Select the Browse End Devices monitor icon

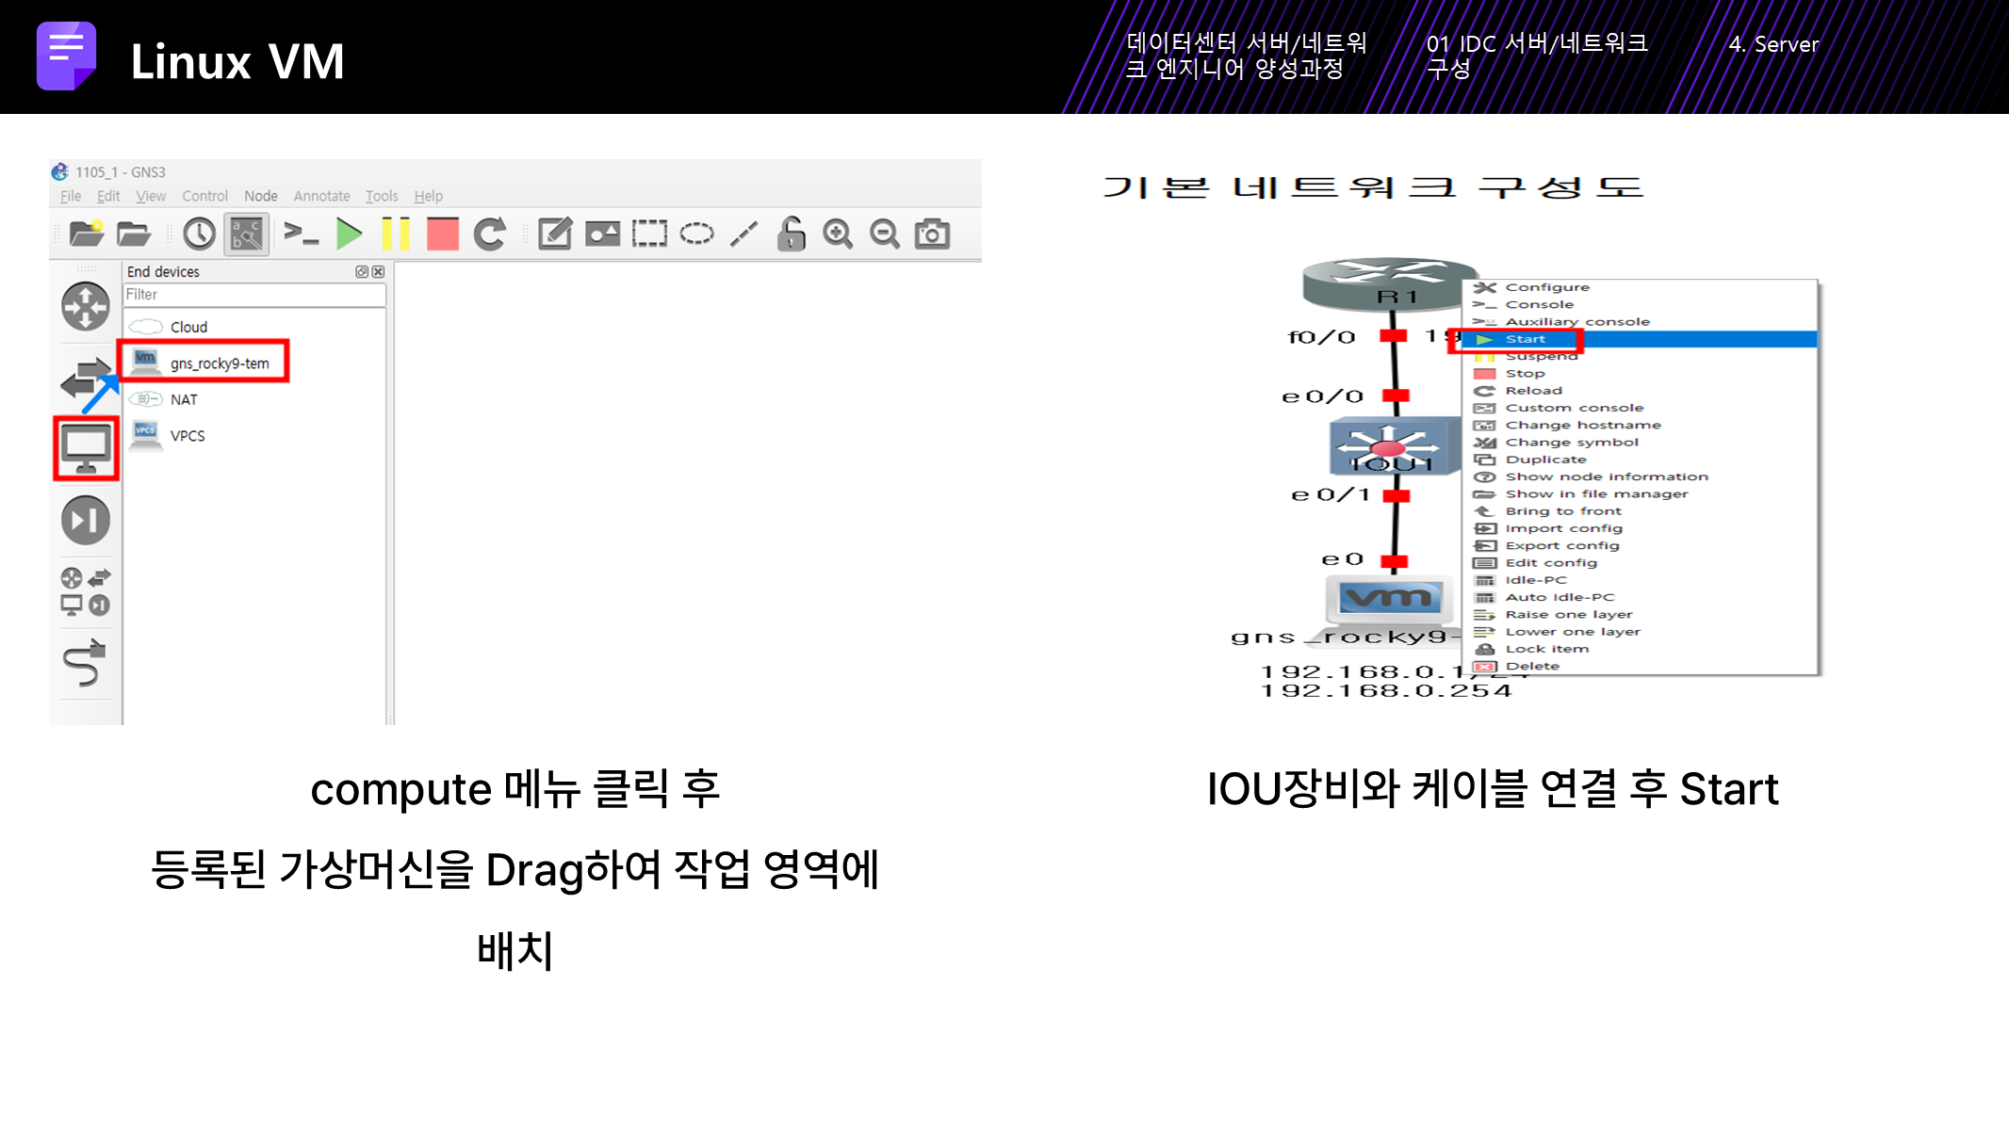tap(86, 449)
